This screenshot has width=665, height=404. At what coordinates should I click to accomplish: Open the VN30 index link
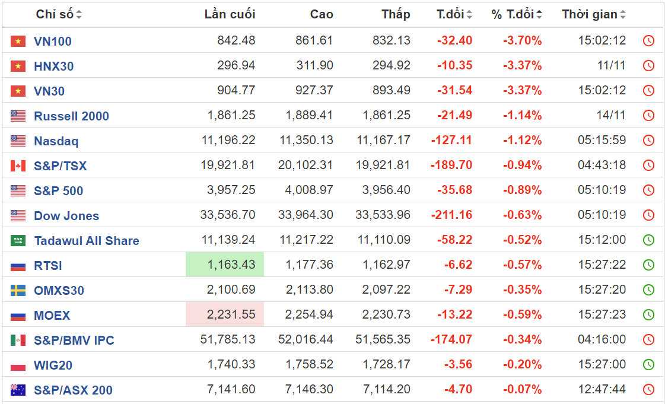pyautogui.click(x=49, y=91)
